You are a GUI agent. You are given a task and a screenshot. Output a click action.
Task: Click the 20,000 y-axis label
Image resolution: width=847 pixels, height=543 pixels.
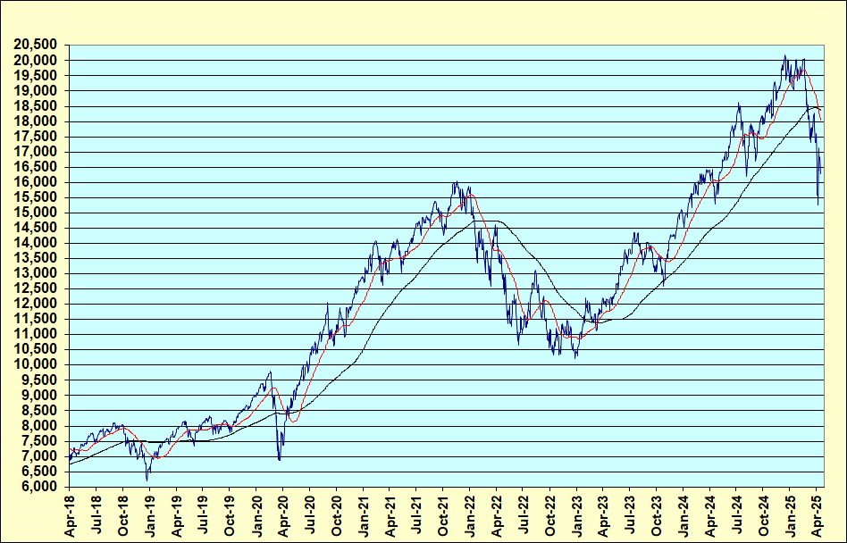35,61
